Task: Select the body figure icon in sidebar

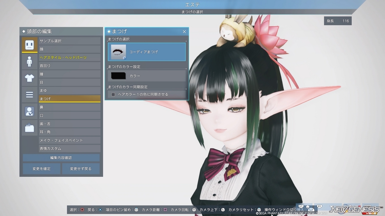Action: click(30, 61)
